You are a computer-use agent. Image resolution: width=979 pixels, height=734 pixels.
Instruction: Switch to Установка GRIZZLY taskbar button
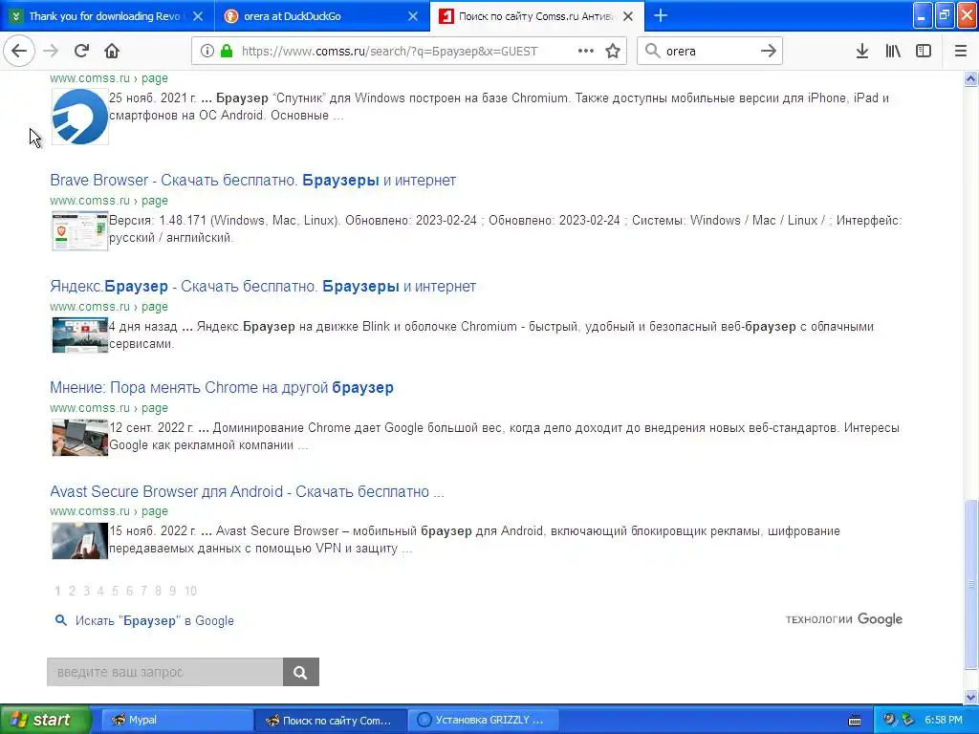point(484,720)
